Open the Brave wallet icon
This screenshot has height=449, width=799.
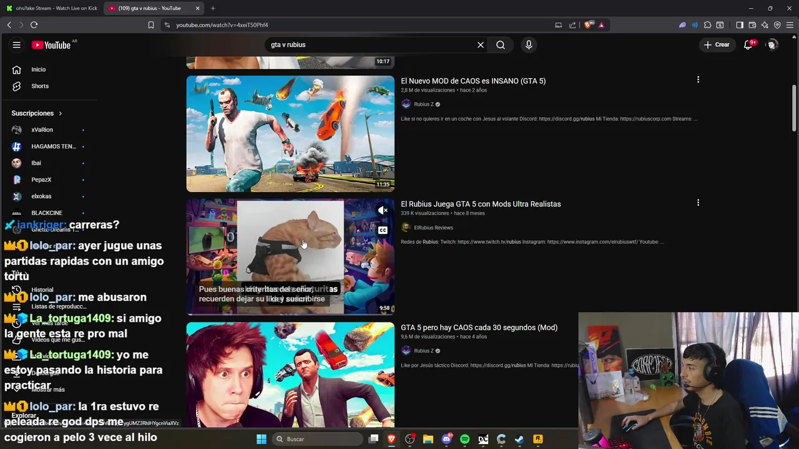coord(752,25)
